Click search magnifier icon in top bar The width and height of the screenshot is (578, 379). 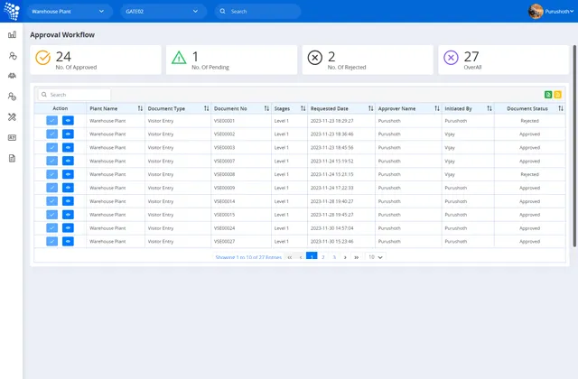223,11
